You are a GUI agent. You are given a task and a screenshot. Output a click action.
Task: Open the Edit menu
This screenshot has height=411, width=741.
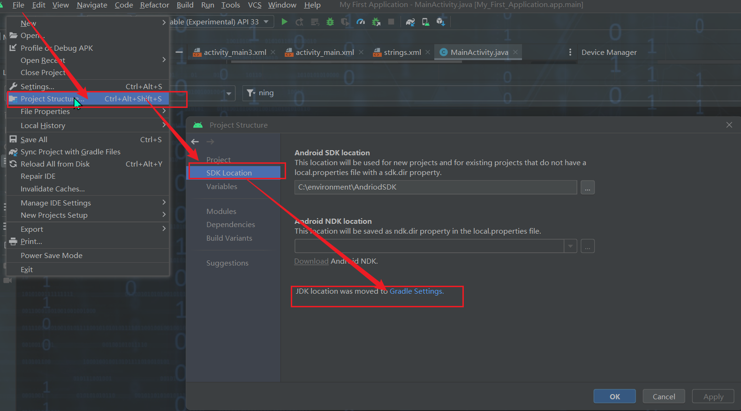pyautogui.click(x=38, y=5)
